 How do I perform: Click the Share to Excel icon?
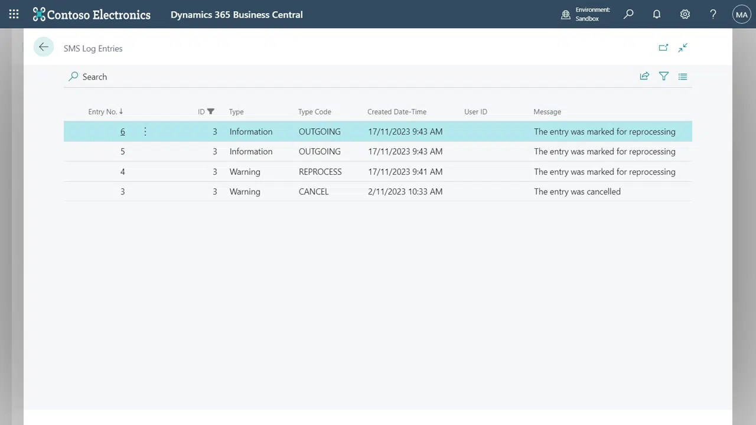[644, 76]
